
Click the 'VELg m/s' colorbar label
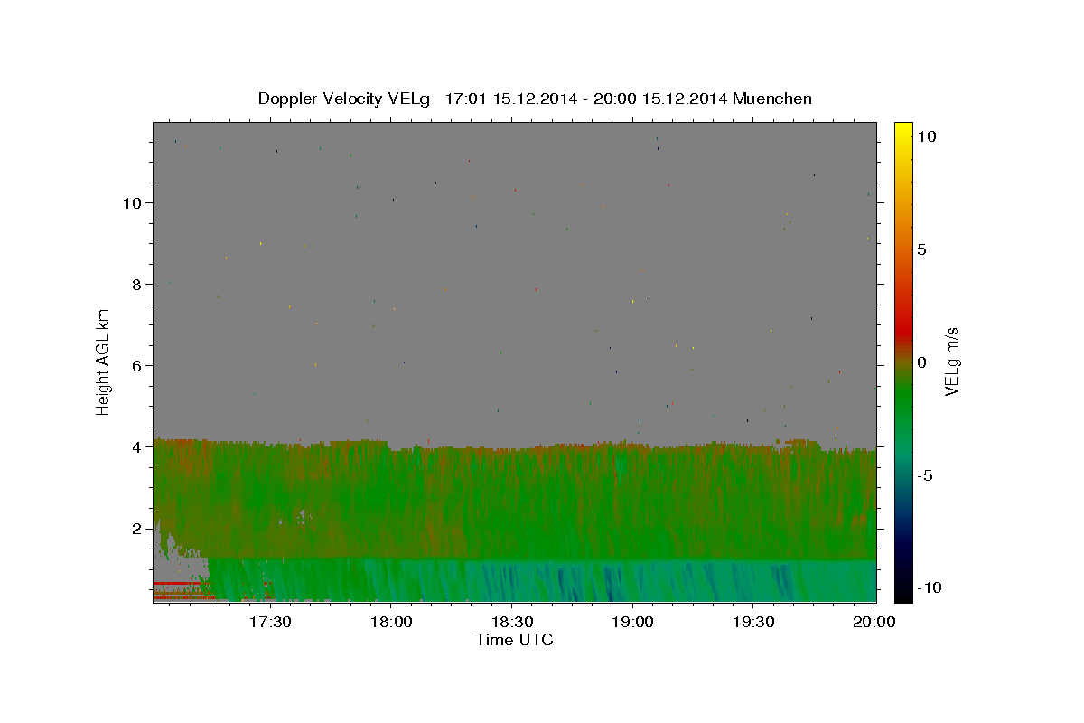pos(951,361)
